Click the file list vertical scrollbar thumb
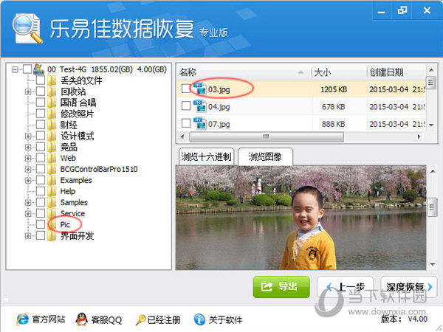The width and height of the screenshot is (443, 332). 431,83
